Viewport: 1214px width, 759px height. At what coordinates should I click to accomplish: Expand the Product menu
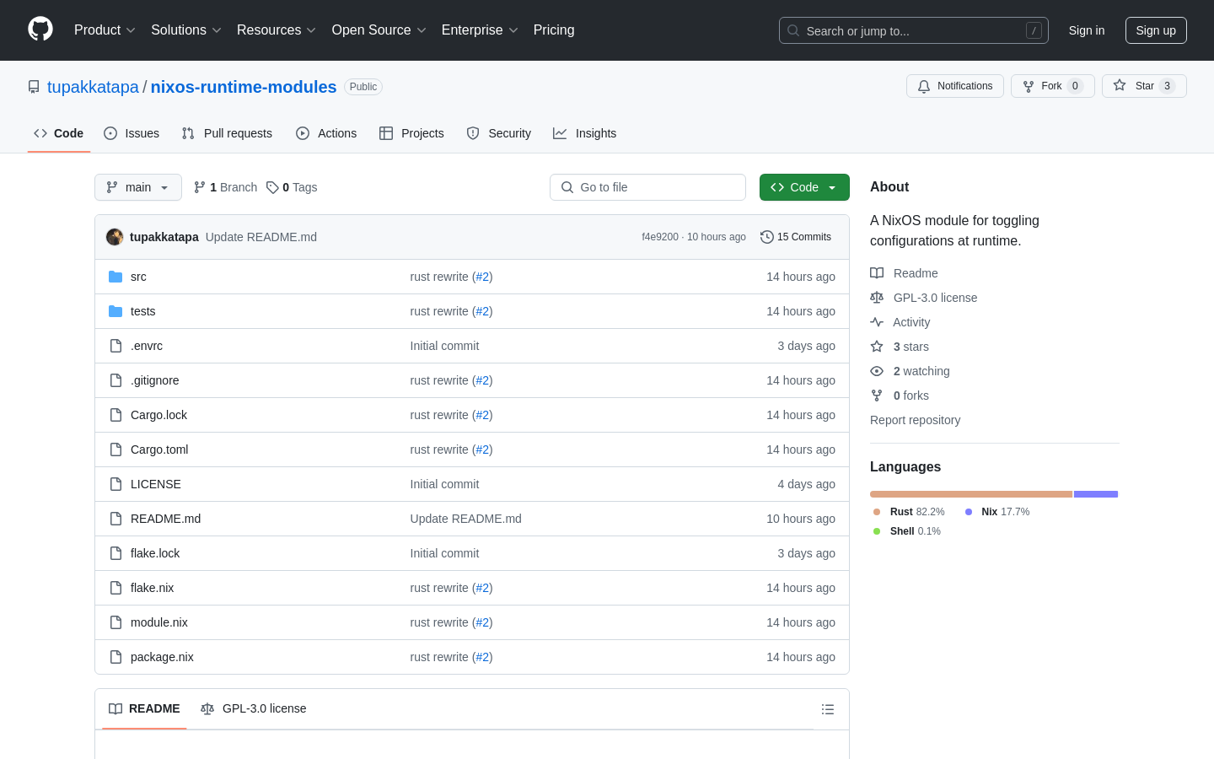pyautogui.click(x=105, y=30)
